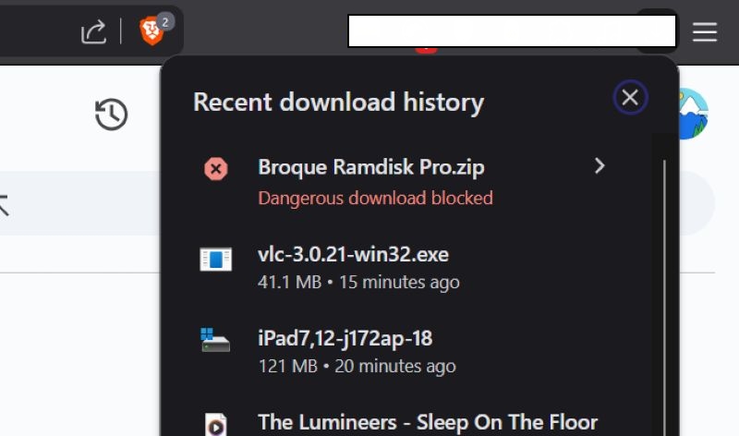Click the red blocked download warning icon
Image resolution: width=739 pixels, height=436 pixels.
pyautogui.click(x=215, y=169)
